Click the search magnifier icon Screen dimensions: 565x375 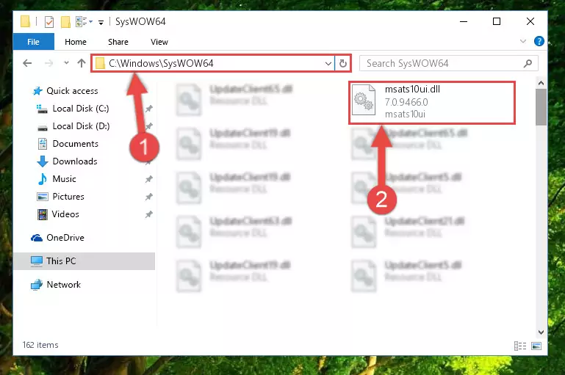(x=528, y=64)
